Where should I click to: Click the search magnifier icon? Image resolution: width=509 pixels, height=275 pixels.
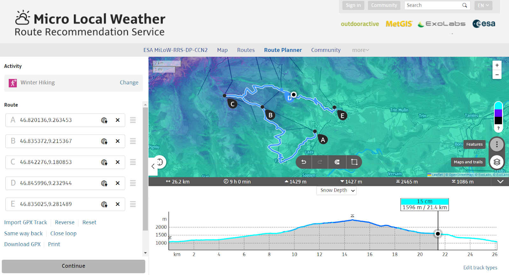click(464, 5)
